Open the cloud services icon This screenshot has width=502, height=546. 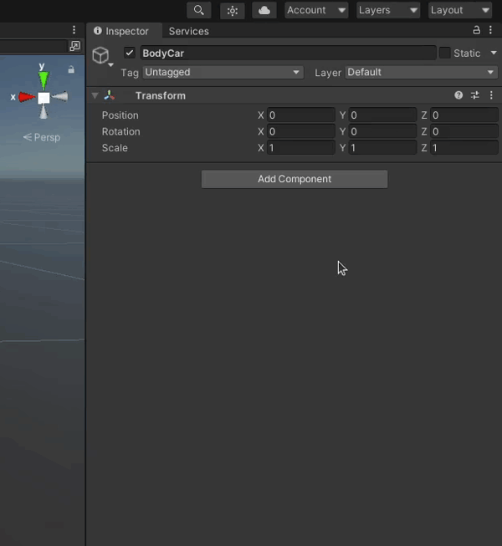click(x=264, y=10)
